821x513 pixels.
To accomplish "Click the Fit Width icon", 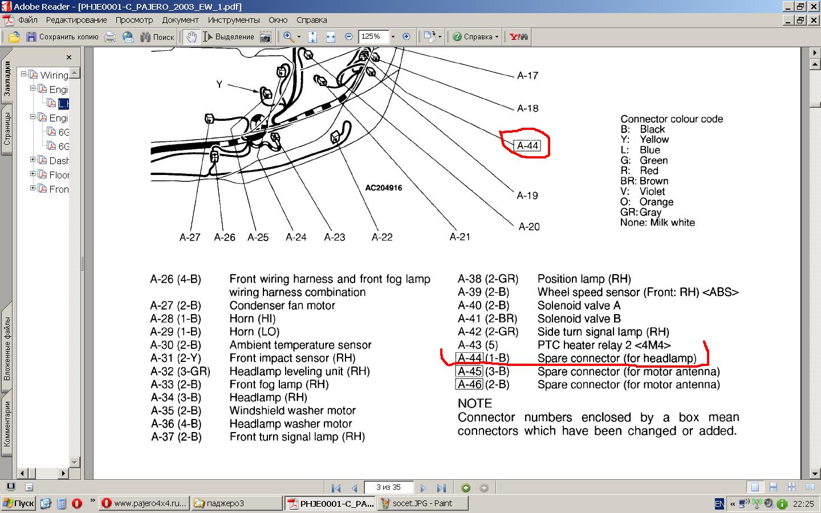I will tap(331, 37).
